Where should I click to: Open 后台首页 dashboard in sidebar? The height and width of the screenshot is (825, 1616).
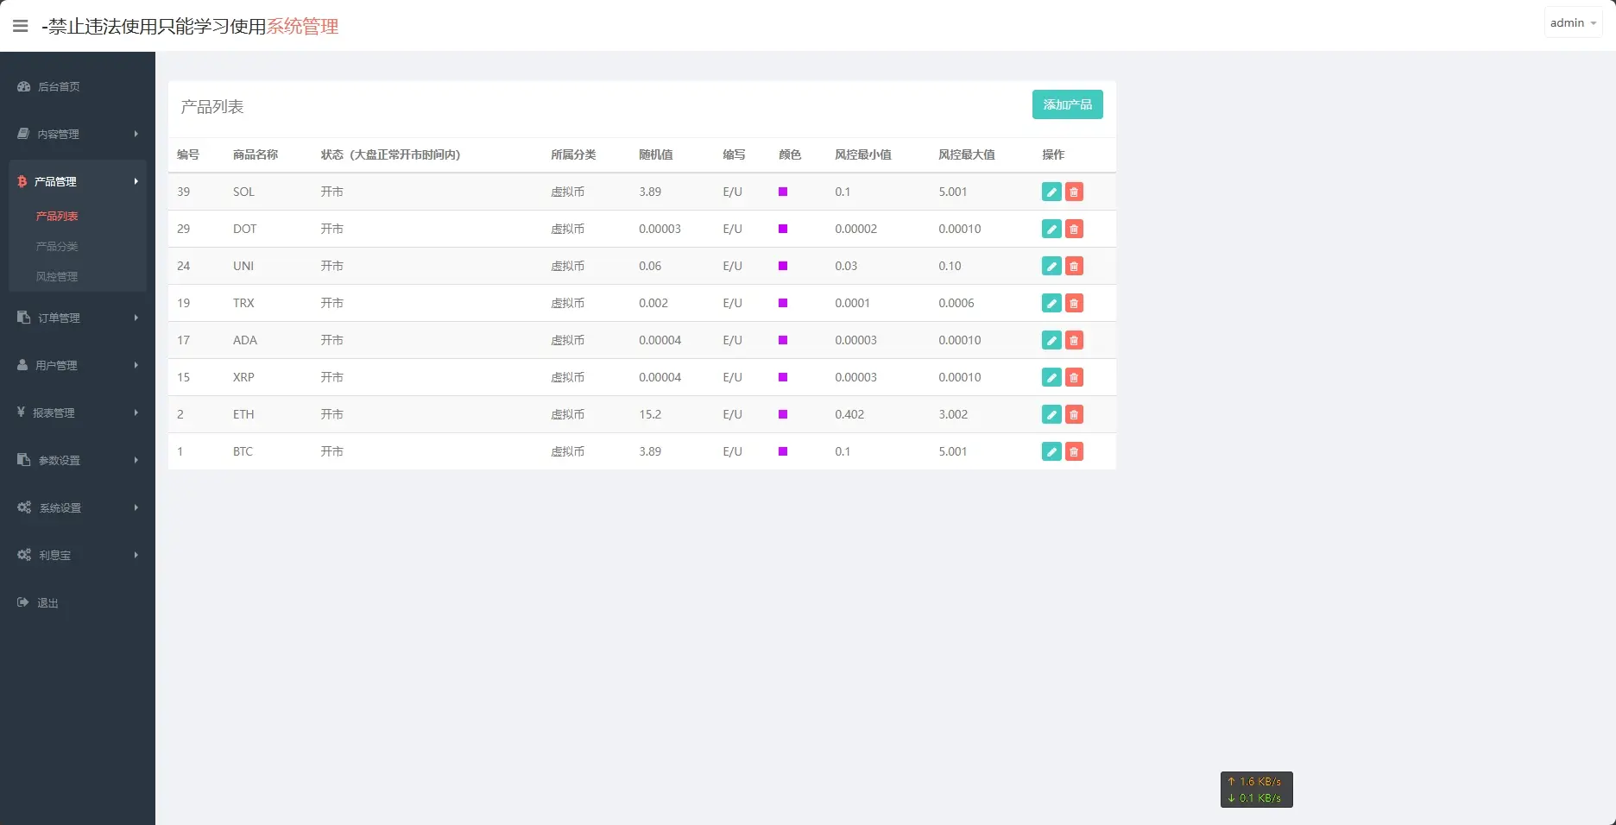(x=58, y=86)
